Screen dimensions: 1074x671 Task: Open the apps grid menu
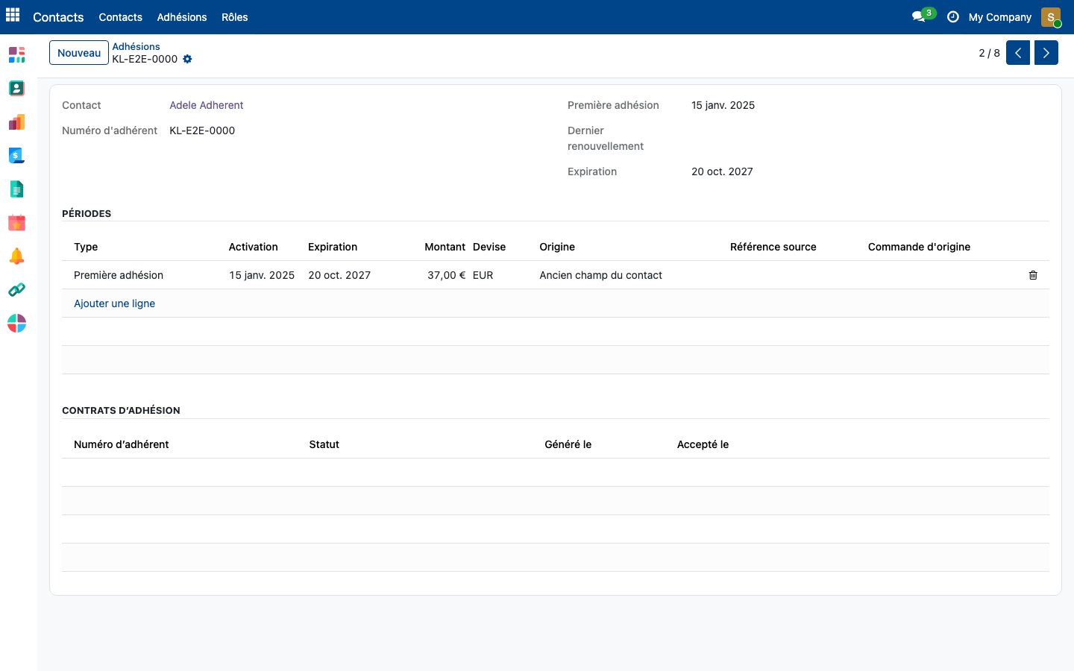pyautogui.click(x=13, y=15)
